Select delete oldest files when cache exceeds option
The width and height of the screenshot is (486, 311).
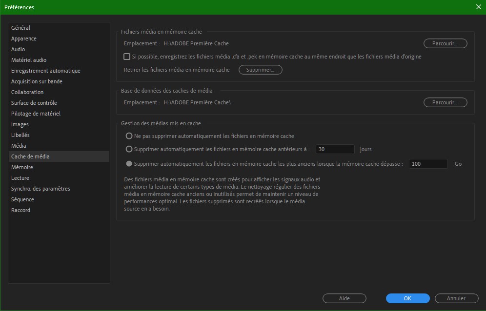coord(129,164)
